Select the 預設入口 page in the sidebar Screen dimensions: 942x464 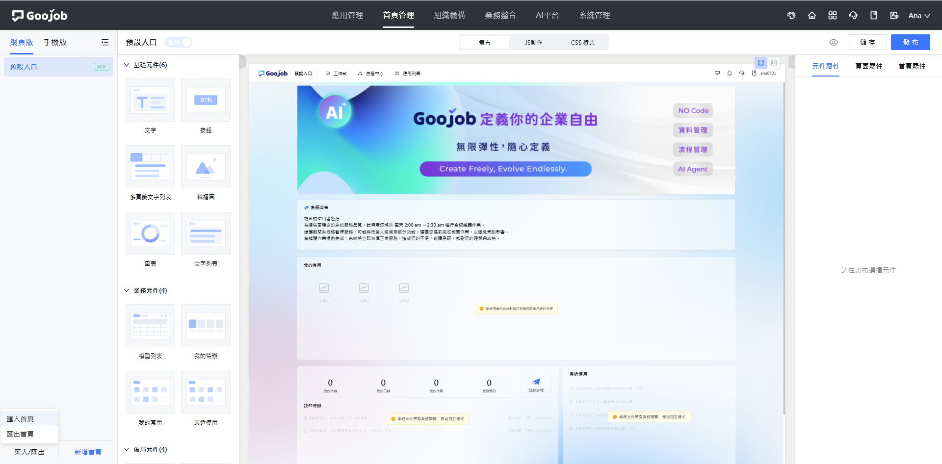tap(58, 67)
